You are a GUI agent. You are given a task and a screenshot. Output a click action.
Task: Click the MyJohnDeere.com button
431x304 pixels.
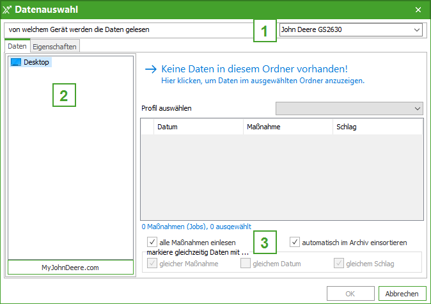(70, 267)
